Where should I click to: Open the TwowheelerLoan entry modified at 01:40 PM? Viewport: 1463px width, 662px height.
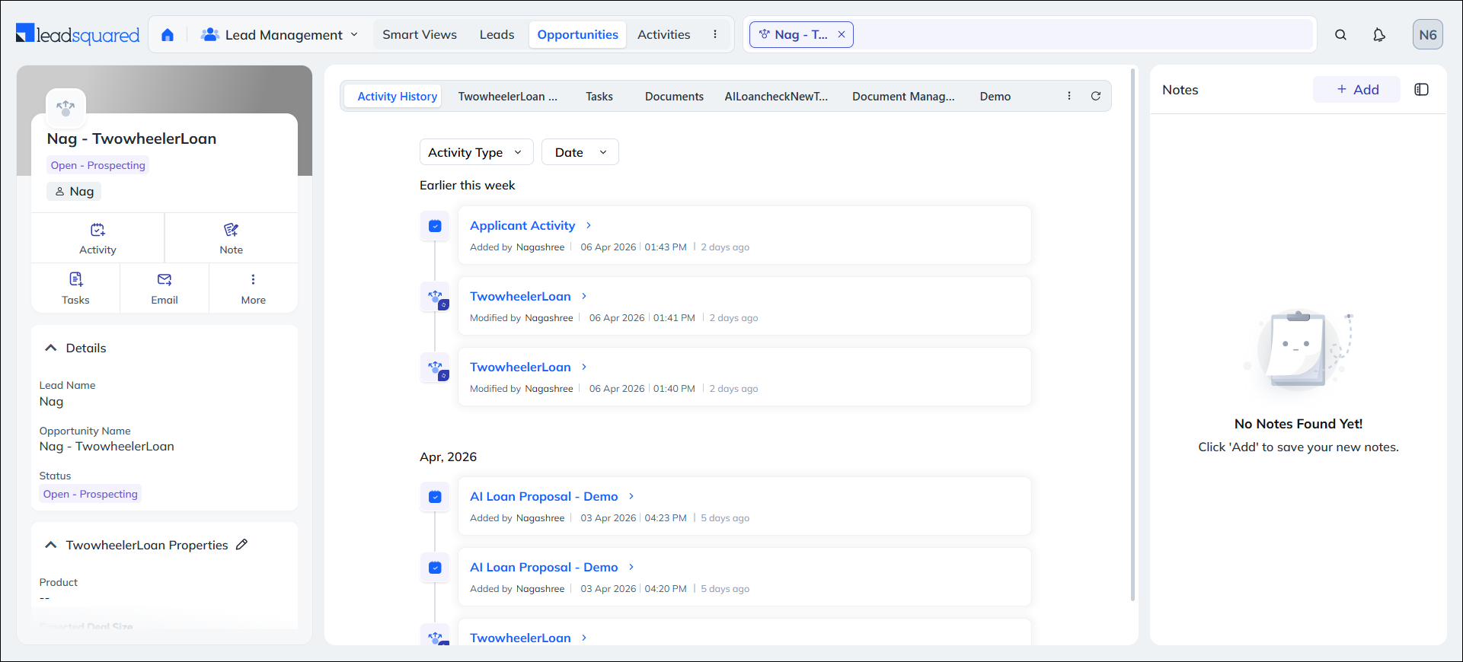tap(520, 368)
